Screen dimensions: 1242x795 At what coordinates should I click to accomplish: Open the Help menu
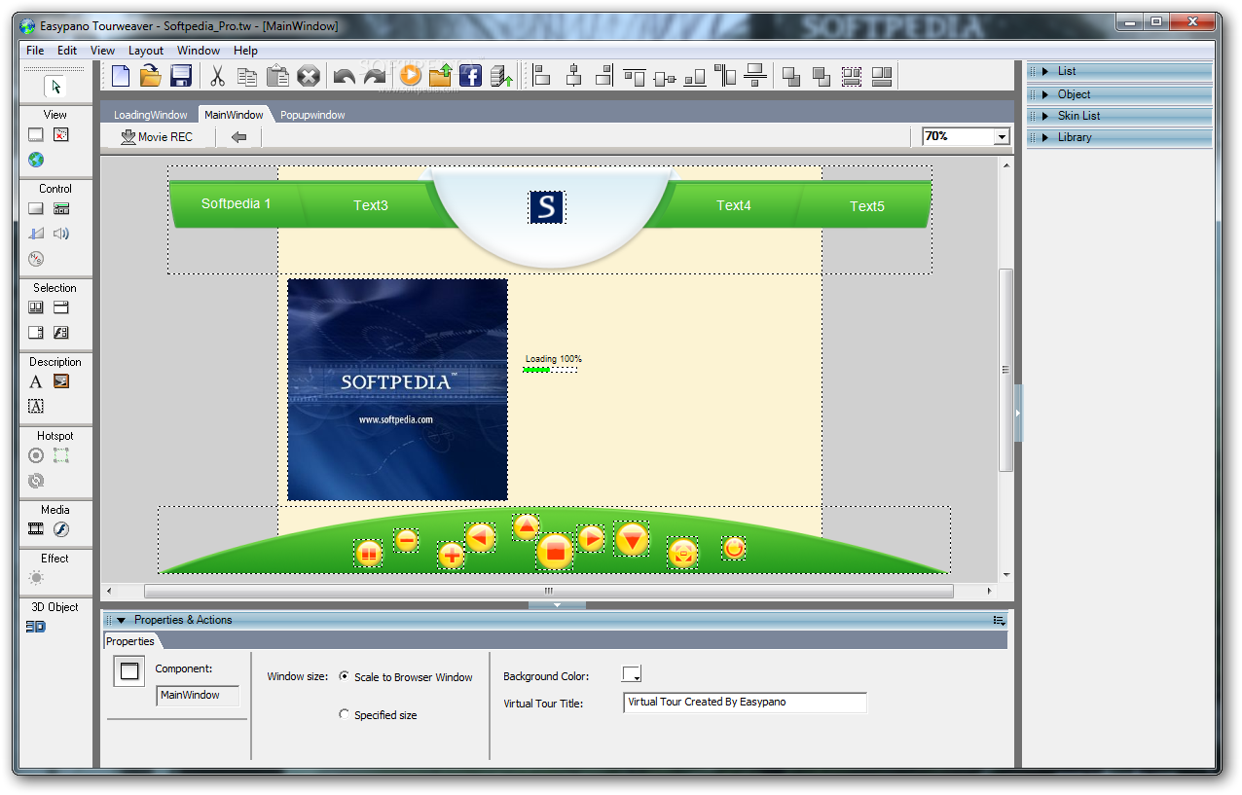pos(245,51)
